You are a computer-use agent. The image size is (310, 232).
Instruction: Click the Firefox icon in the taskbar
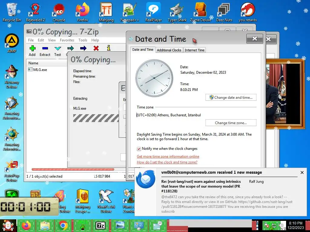(x=26, y=225)
